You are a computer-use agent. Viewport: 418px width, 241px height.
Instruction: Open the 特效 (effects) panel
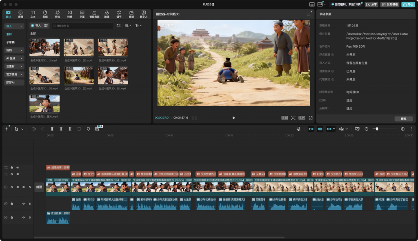click(57, 14)
